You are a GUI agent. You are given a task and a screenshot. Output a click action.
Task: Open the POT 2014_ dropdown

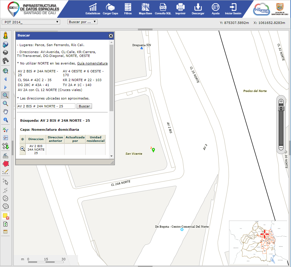tap(31, 22)
